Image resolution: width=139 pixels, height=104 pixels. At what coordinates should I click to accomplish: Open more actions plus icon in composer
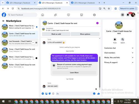pyautogui.click(x=43, y=93)
